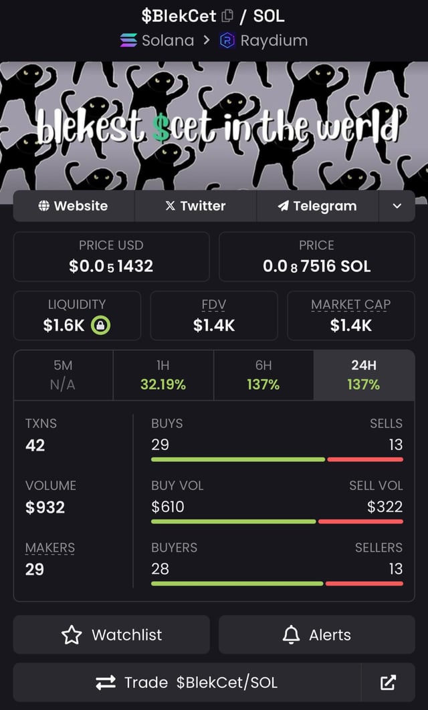This screenshot has height=710, width=428.
Task: Click the Watchlist star icon
Action: point(71,635)
